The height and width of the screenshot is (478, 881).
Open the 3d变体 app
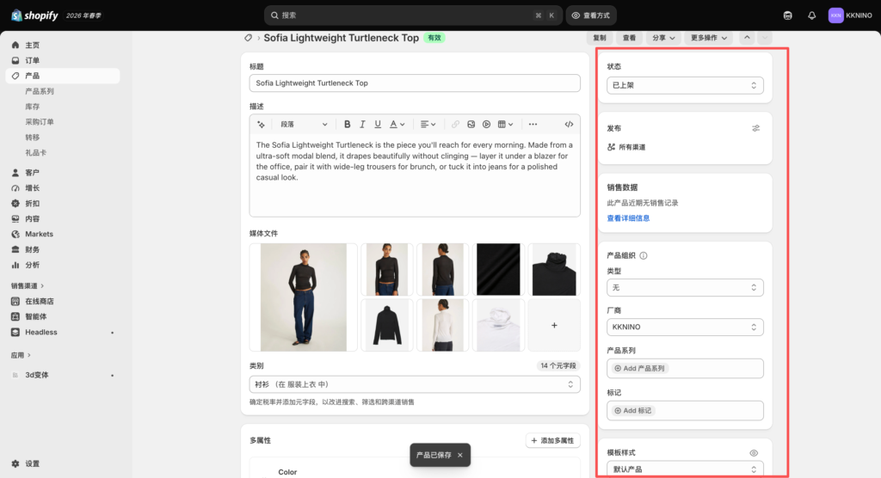[62, 375]
